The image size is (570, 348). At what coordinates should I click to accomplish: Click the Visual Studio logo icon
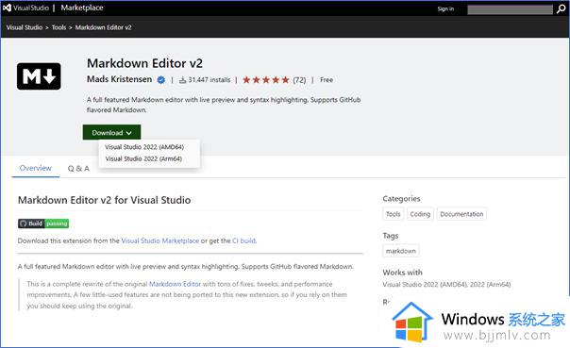(x=7, y=8)
